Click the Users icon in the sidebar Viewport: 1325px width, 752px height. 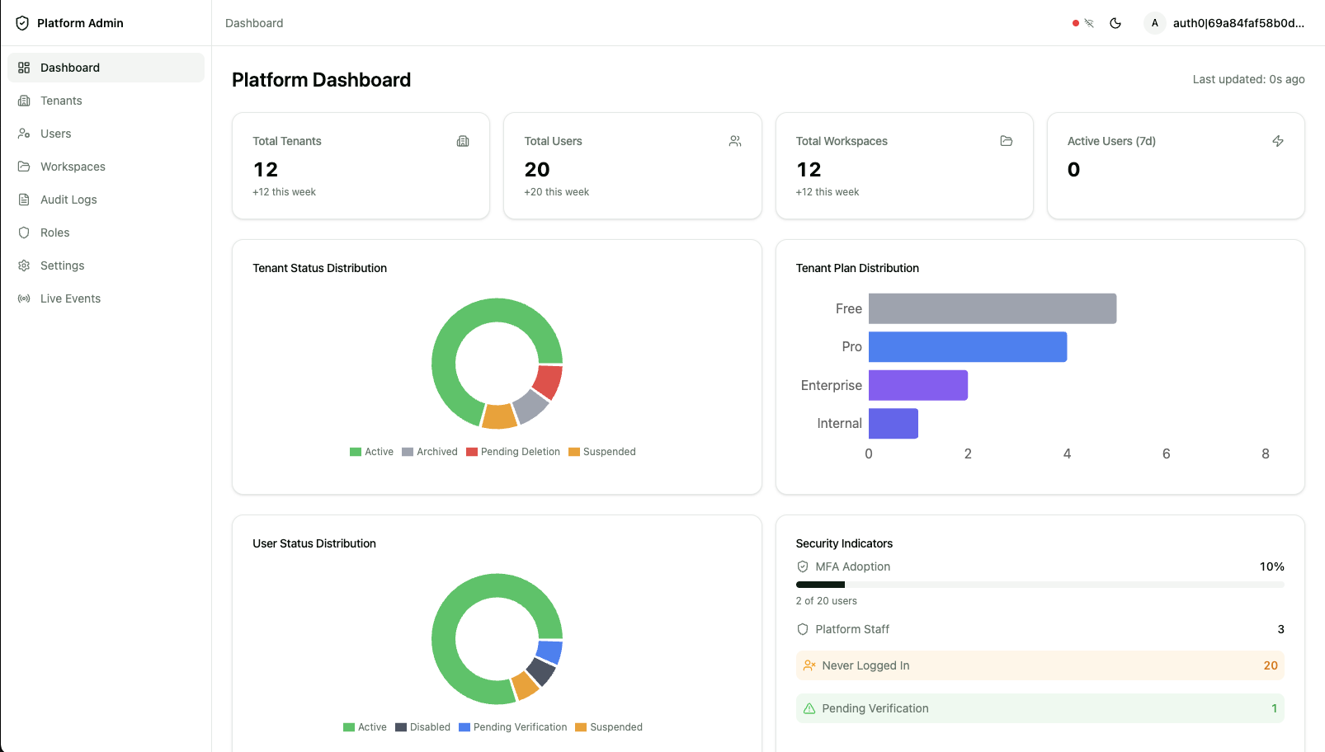[x=24, y=134]
